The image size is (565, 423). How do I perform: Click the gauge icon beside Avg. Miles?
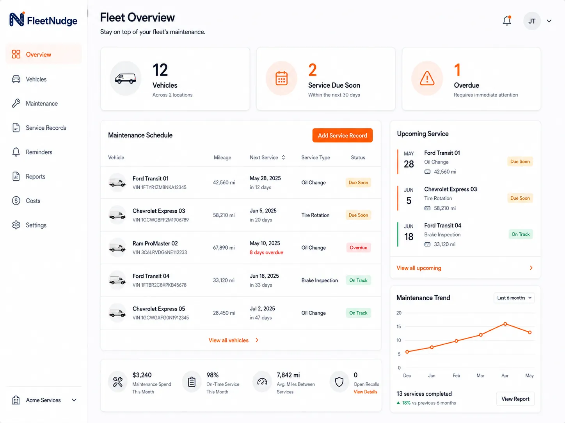coord(262,382)
